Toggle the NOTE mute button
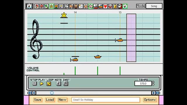187x105 pixels. 58,83
